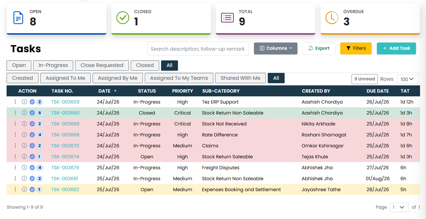Open the Filters panel

(356, 48)
